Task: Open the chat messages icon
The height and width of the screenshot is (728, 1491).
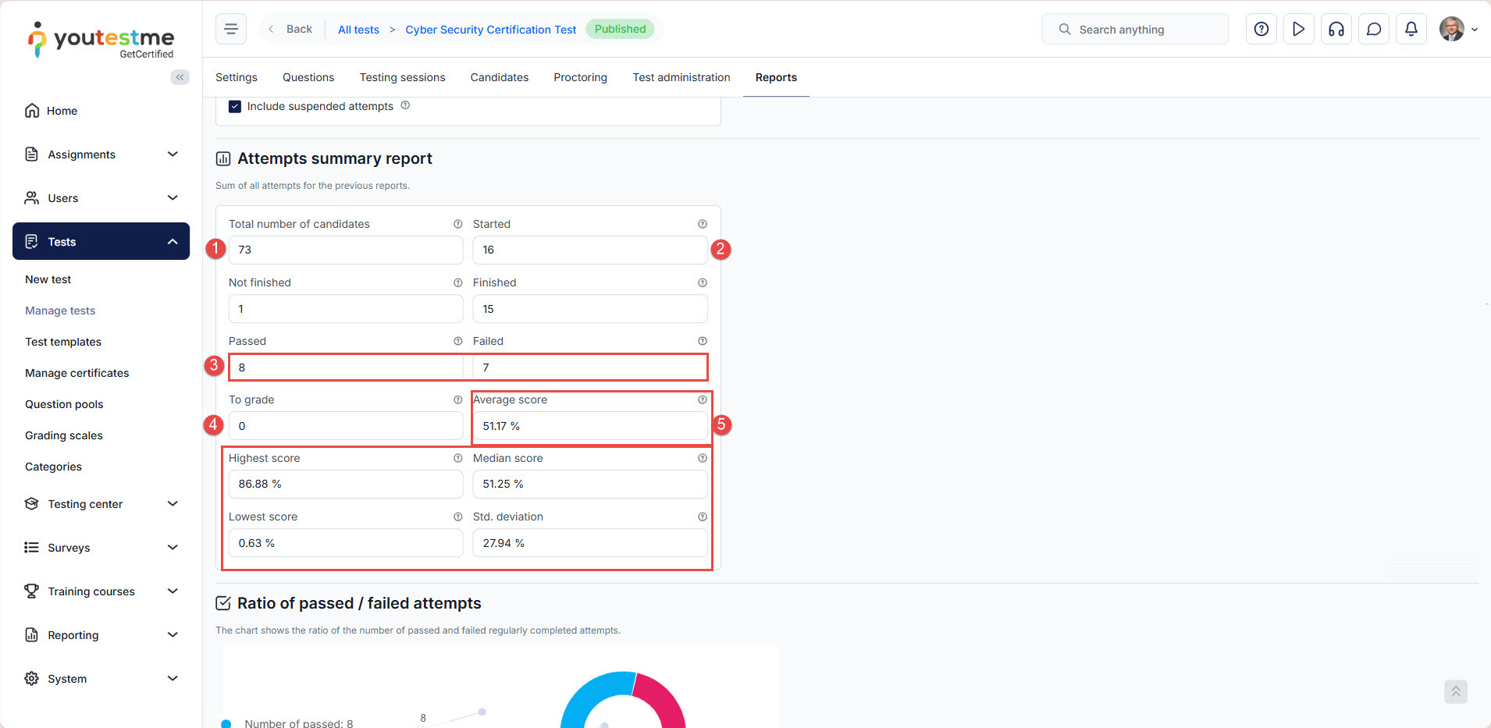Action: click(1373, 29)
